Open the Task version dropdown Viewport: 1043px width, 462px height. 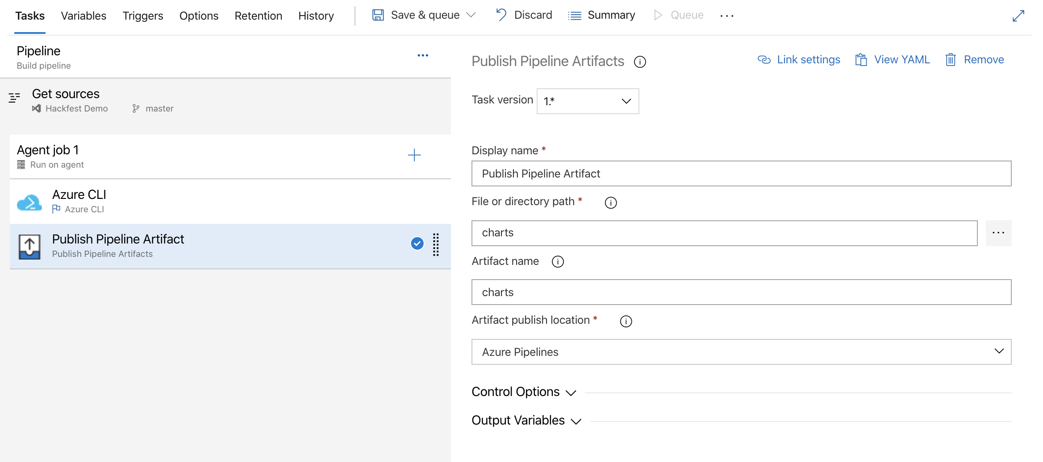coord(588,101)
